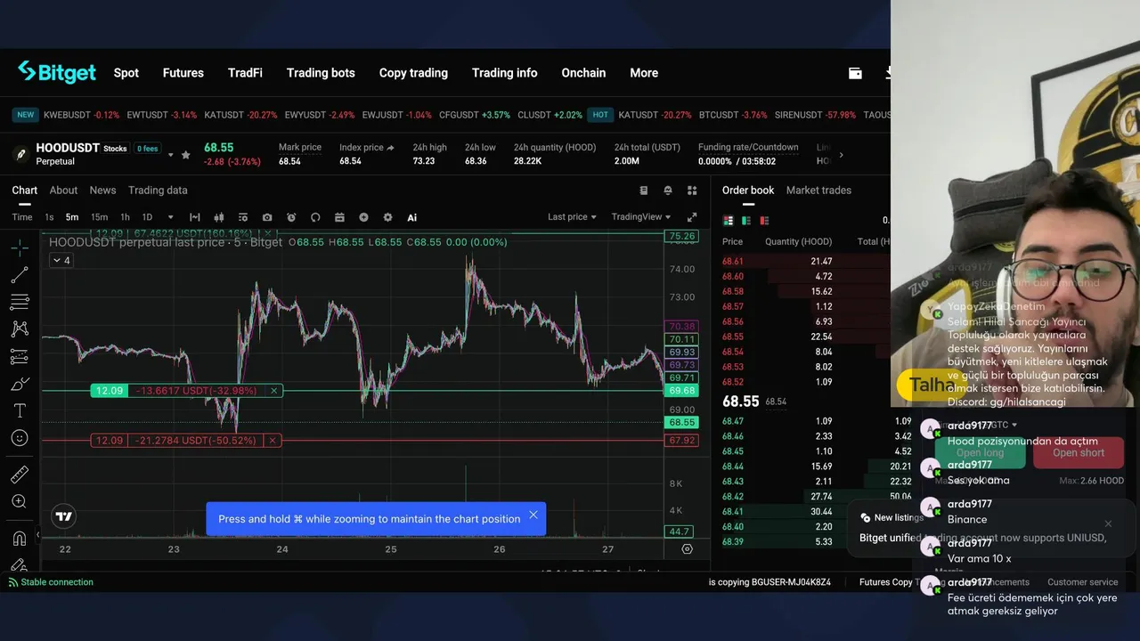Viewport: 1140px width, 641px height.
Task: Select the brush drawing tool
Action: tap(20, 384)
